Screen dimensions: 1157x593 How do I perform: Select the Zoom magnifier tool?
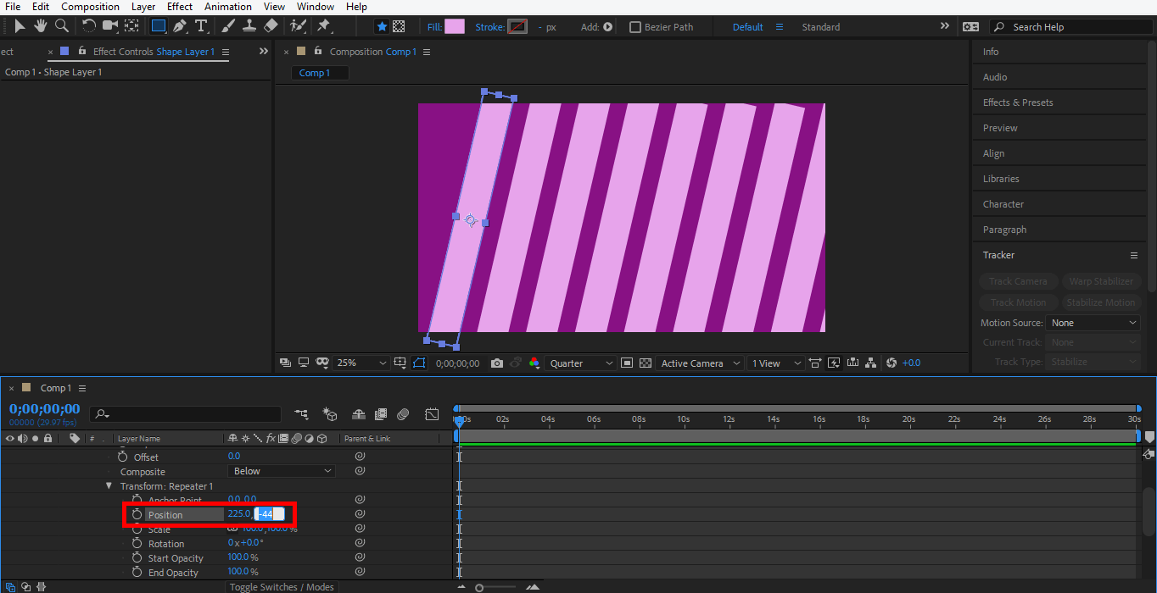62,26
